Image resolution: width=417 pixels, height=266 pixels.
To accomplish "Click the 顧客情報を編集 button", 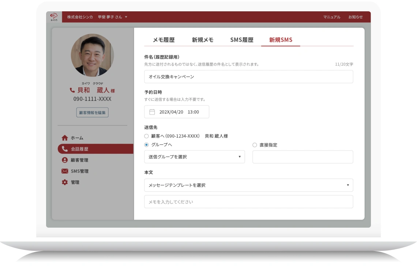I will click(x=92, y=113).
